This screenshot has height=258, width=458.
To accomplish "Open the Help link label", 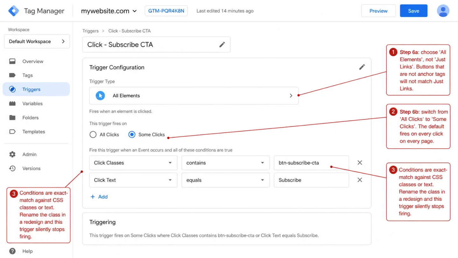I will [28, 251].
